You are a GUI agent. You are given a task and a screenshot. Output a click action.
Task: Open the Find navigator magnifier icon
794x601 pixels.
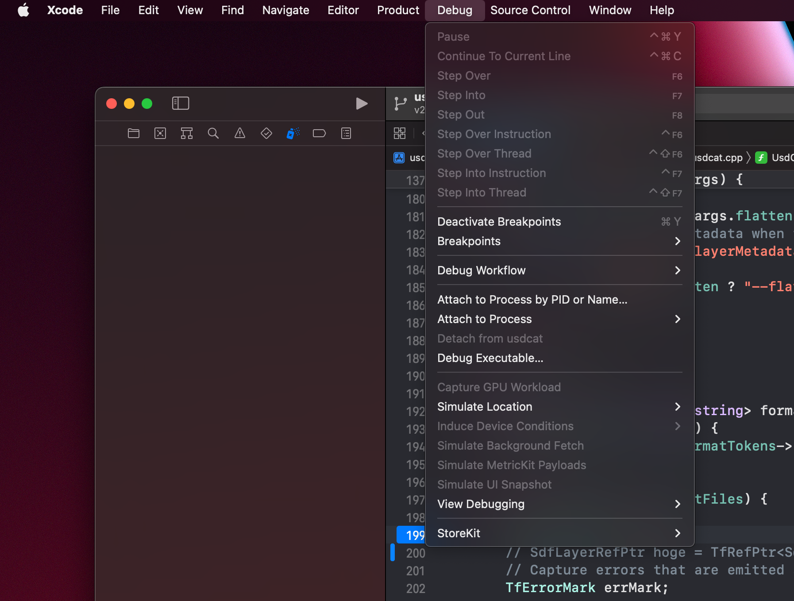pyautogui.click(x=213, y=133)
